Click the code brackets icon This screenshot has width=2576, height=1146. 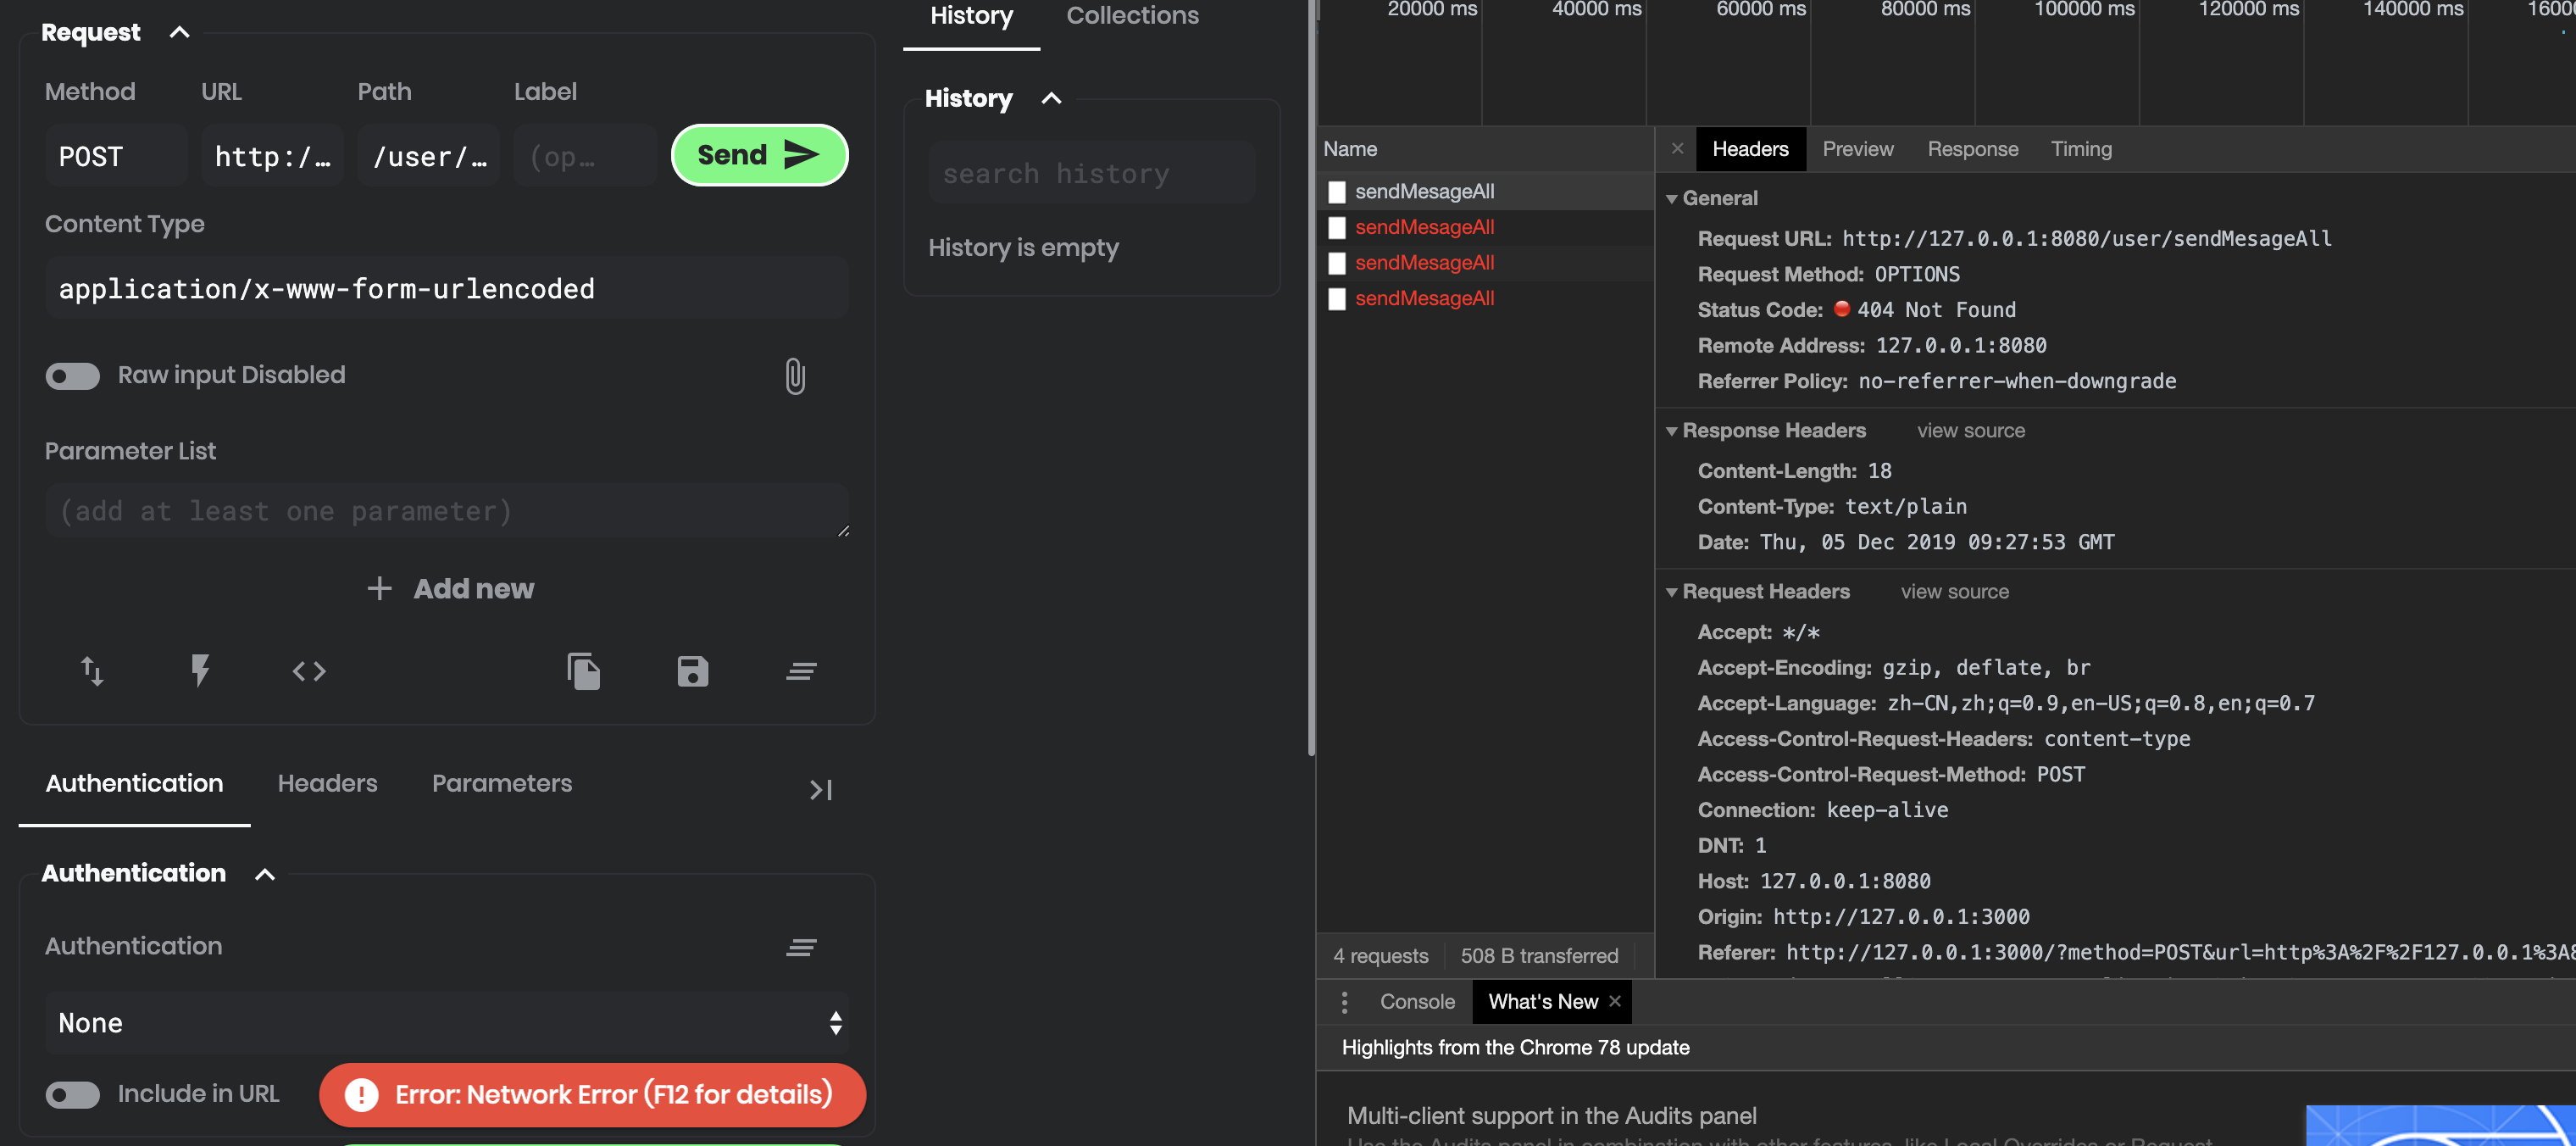point(309,671)
